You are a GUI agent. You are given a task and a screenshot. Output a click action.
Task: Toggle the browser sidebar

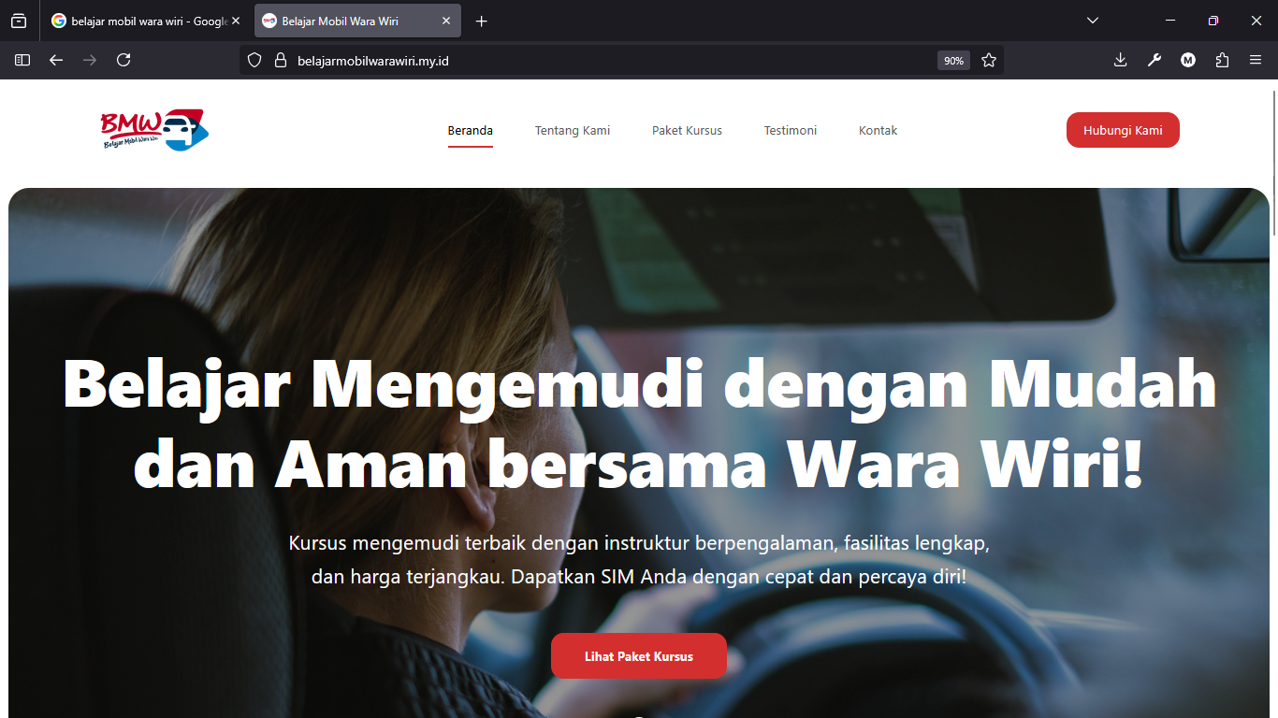click(22, 60)
